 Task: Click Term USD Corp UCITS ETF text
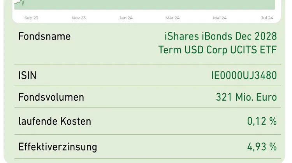coord(218,50)
